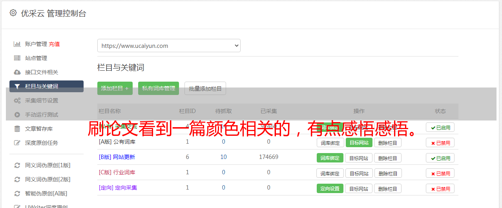Click the 栏目名称 column header
Screen dimensions: 502x208
[110, 111]
